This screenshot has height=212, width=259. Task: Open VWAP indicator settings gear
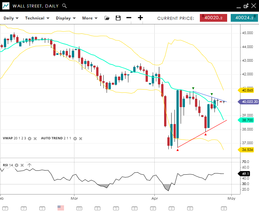(30, 139)
